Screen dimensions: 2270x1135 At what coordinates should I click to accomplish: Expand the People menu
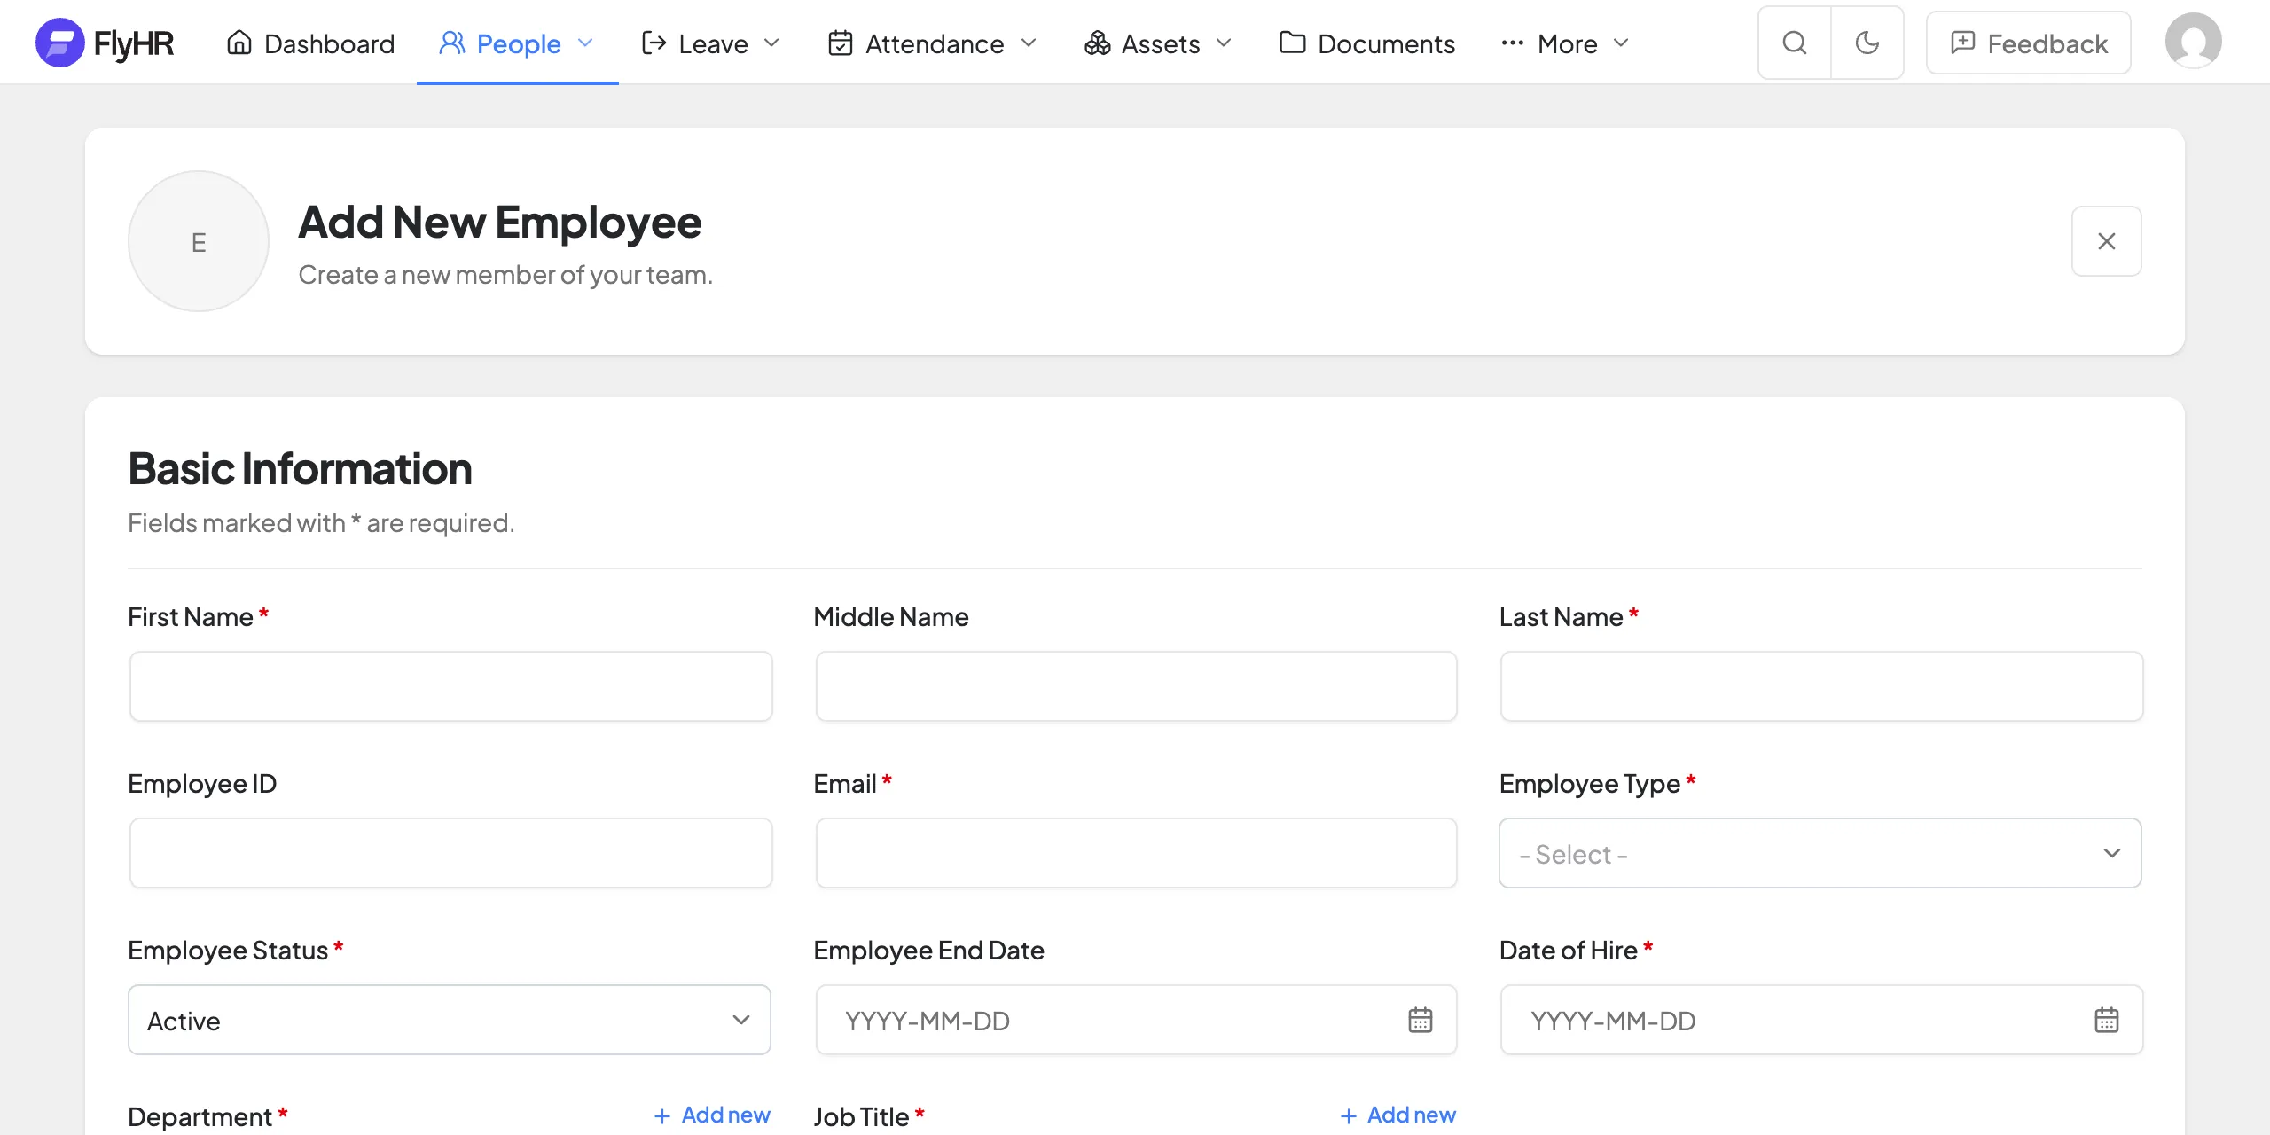coord(517,43)
